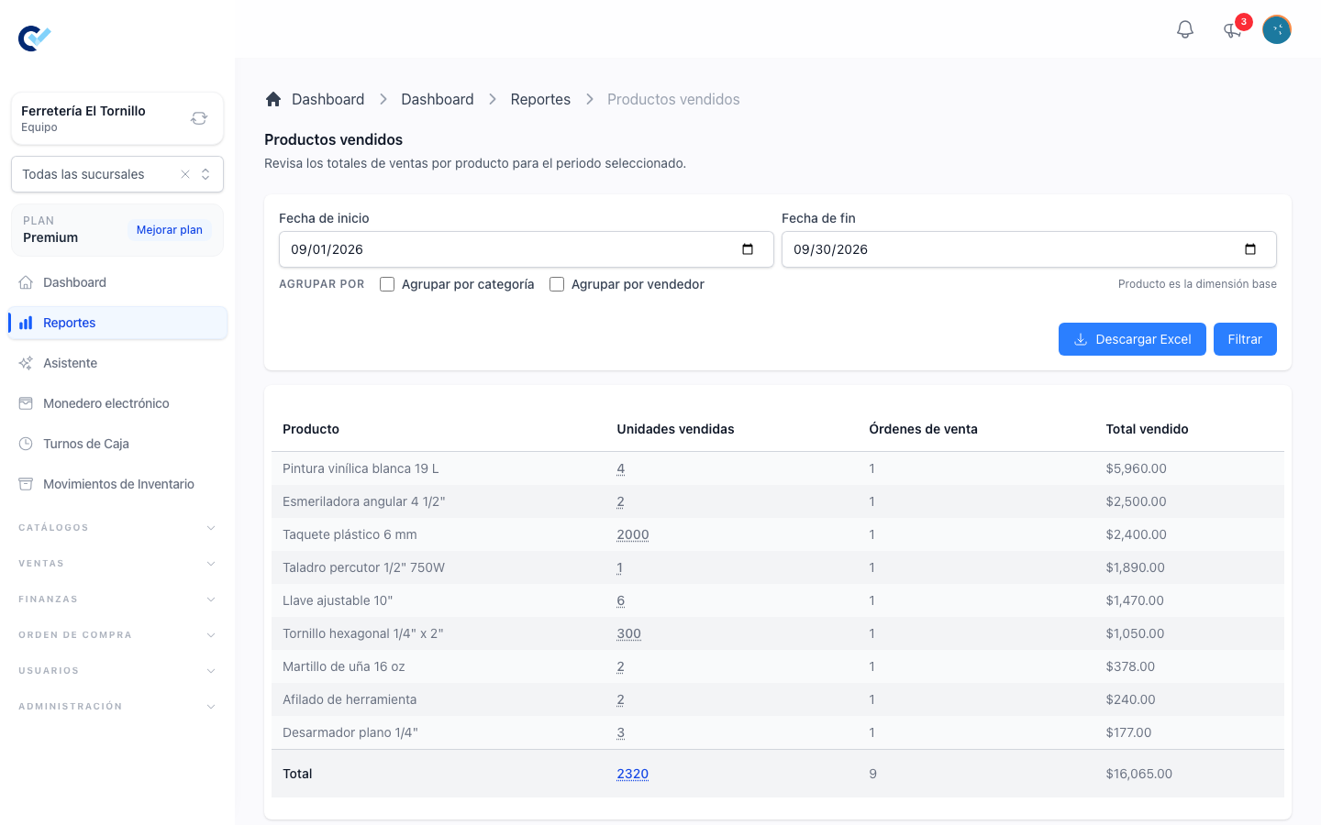Expand the Catálogos section
1321x825 pixels.
117,528
